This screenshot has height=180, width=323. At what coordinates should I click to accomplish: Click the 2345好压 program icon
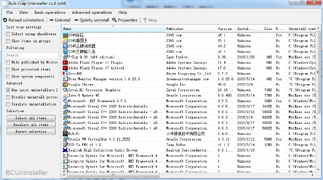pos(65,35)
